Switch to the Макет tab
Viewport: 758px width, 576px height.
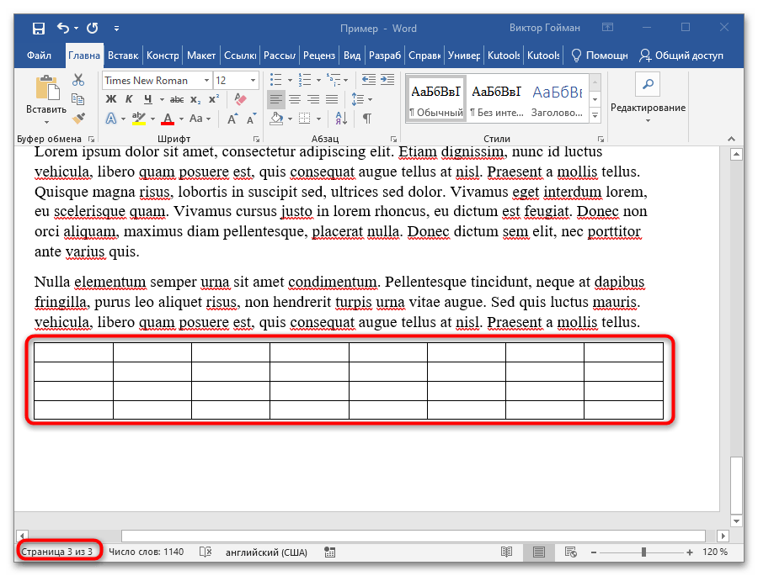[x=201, y=55]
